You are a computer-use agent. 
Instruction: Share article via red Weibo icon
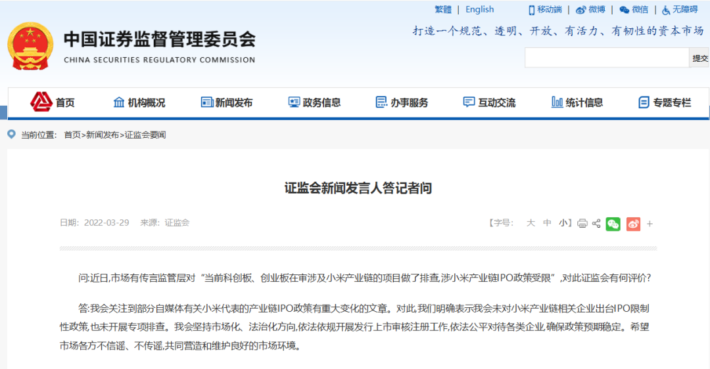(x=633, y=224)
